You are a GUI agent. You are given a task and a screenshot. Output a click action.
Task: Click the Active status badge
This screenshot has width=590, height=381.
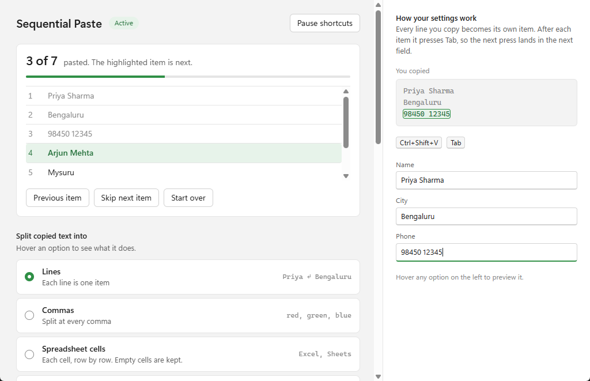tap(124, 23)
